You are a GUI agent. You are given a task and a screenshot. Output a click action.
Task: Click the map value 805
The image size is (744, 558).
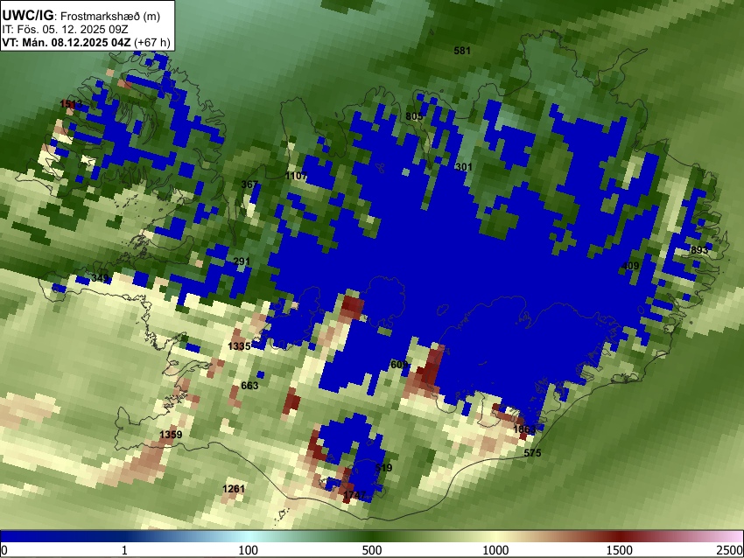tap(414, 116)
